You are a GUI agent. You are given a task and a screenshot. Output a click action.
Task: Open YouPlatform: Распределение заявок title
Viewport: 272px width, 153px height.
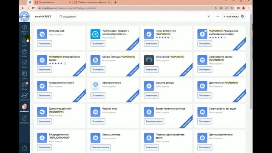[x=64, y=58]
